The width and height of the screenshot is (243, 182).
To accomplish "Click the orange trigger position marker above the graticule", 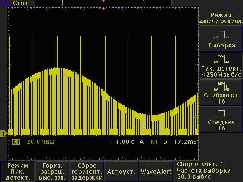I will point(103,8).
